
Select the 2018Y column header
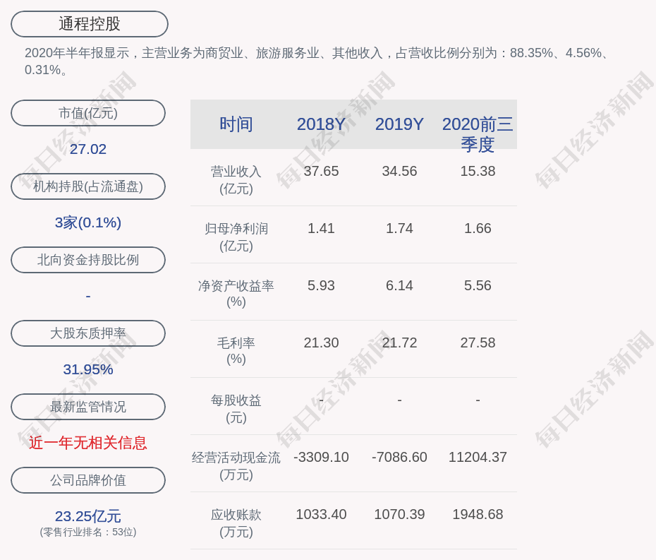tap(321, 124)
